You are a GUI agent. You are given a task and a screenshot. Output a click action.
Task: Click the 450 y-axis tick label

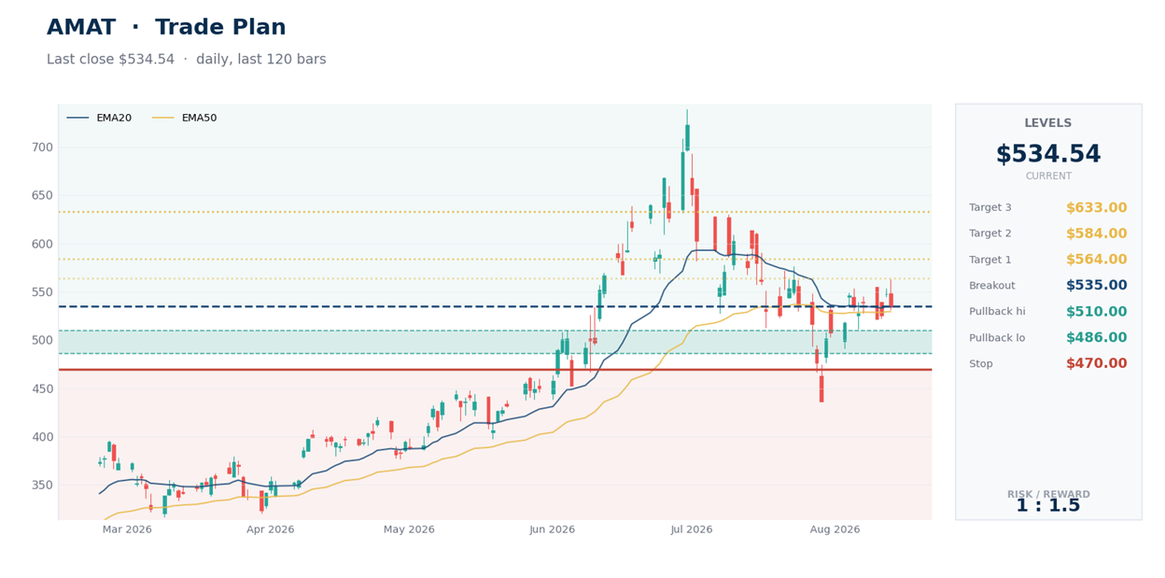point(43,388)
